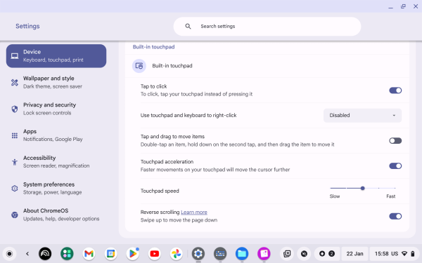Screen dimensions: 422x263
Task: Open the notifications count tray button
Action: 327,254
